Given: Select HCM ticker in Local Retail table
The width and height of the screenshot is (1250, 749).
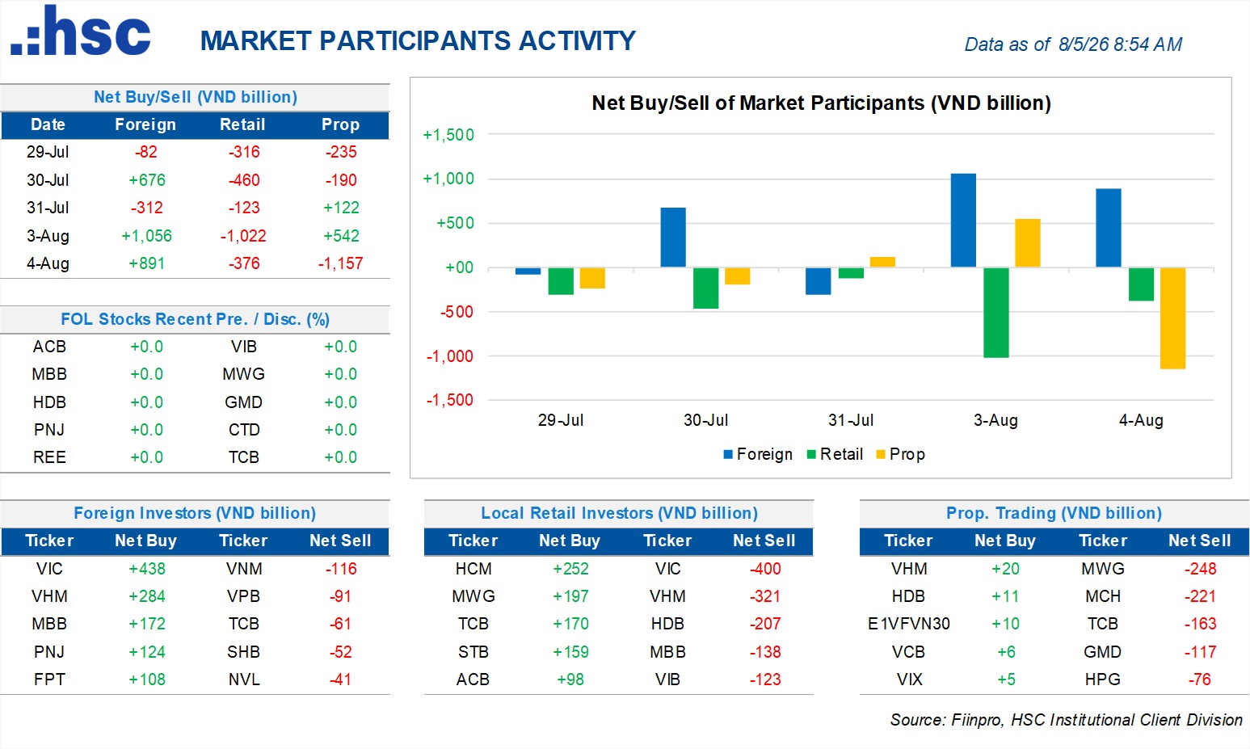Looking at the screenshot, I should point(473,569).
